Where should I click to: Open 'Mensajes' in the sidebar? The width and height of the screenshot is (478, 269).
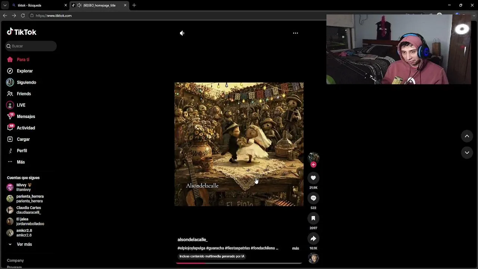click(x=26, y=117)
